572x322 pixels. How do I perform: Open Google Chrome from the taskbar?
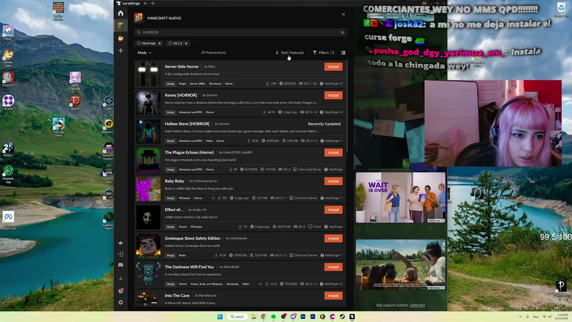pyautogui.click(x=264, y=317)
